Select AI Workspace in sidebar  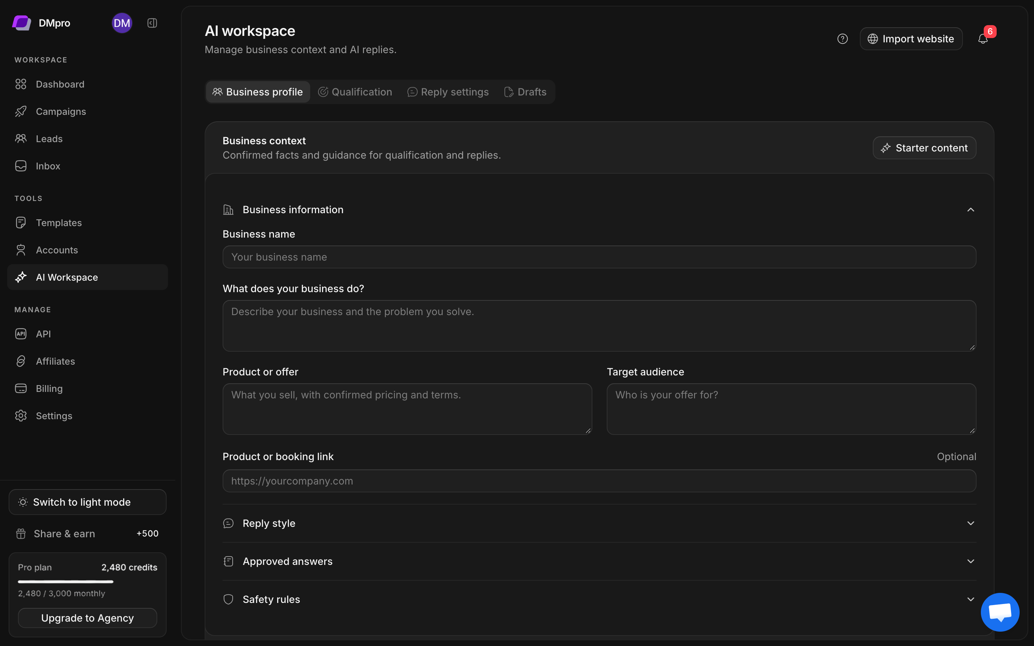click(x=88, y=277)
